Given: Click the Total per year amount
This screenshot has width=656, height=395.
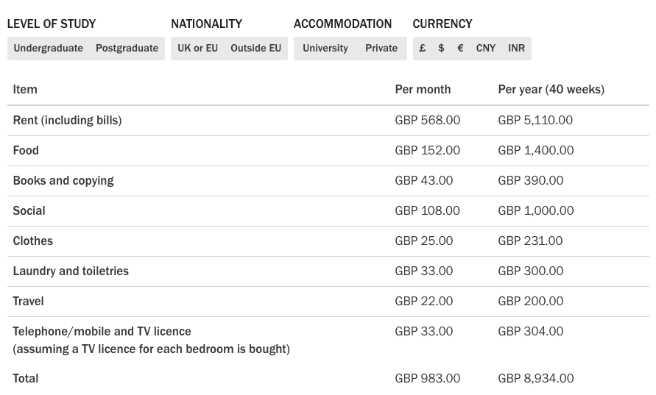Looking at the screenshot, I should 535,379.
